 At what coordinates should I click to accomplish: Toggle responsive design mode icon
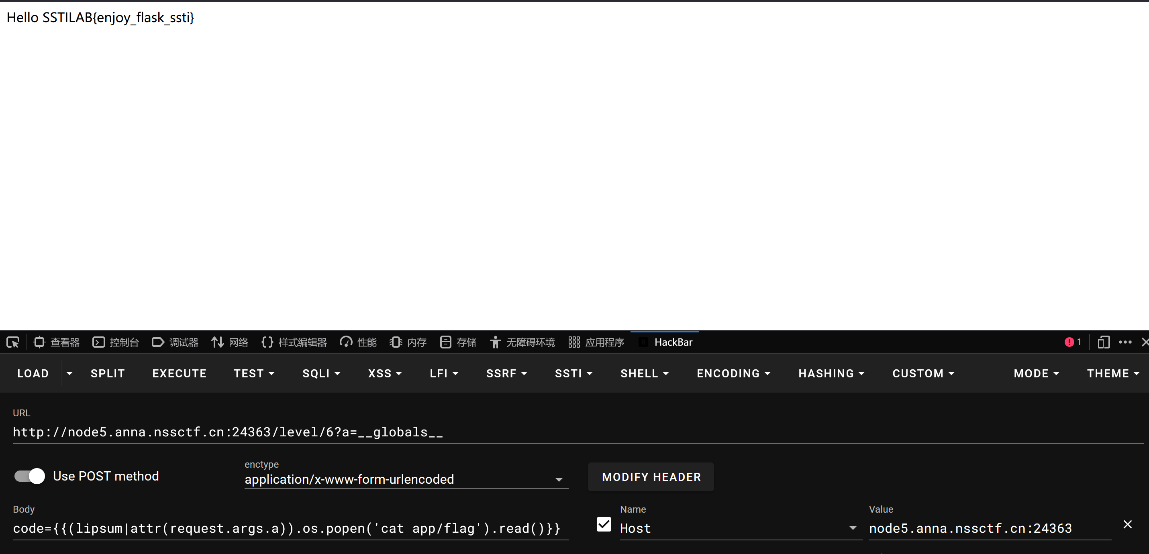pos(1103,342)
